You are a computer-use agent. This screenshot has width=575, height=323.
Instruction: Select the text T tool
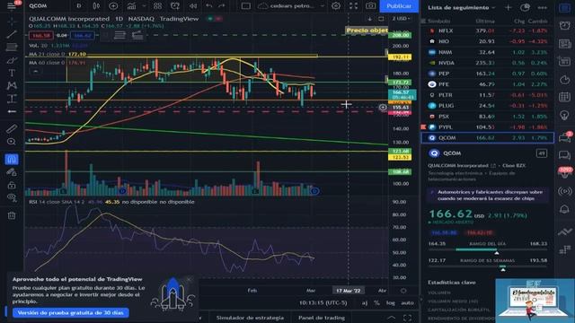point(12,73)
